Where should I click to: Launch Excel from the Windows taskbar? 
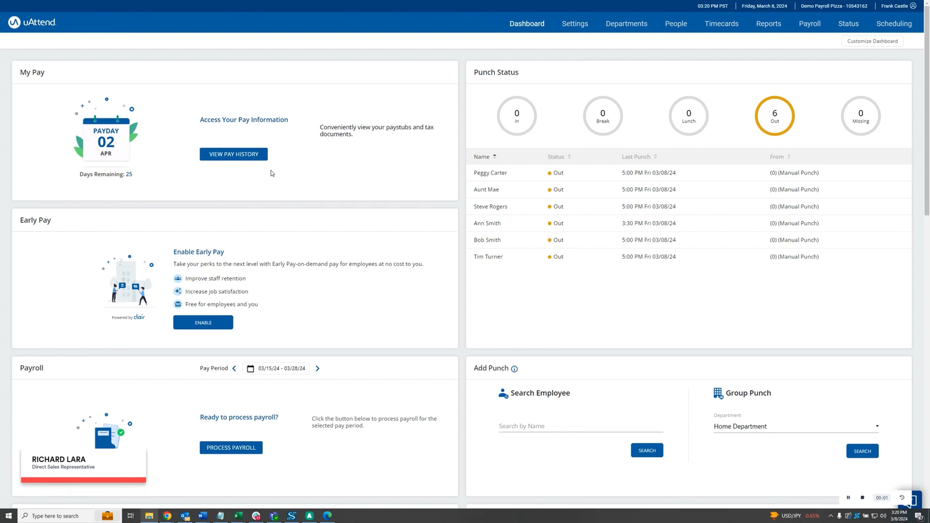[238, 516]
